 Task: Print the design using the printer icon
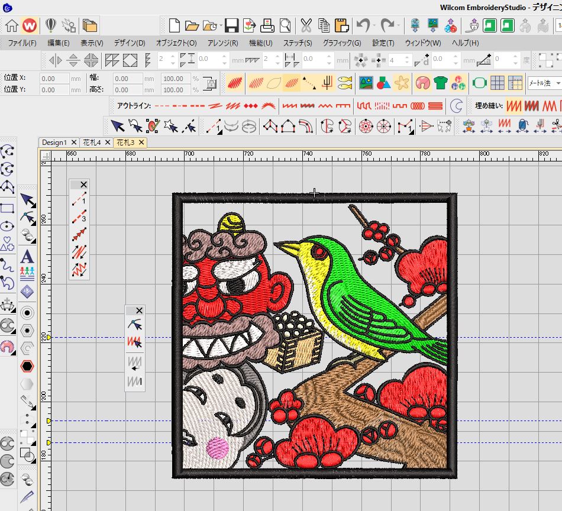(267, 26)
